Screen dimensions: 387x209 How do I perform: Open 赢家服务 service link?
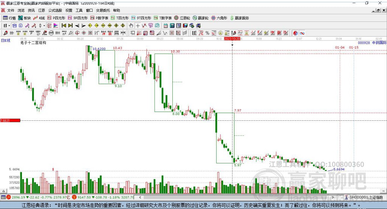pos(239,18)
